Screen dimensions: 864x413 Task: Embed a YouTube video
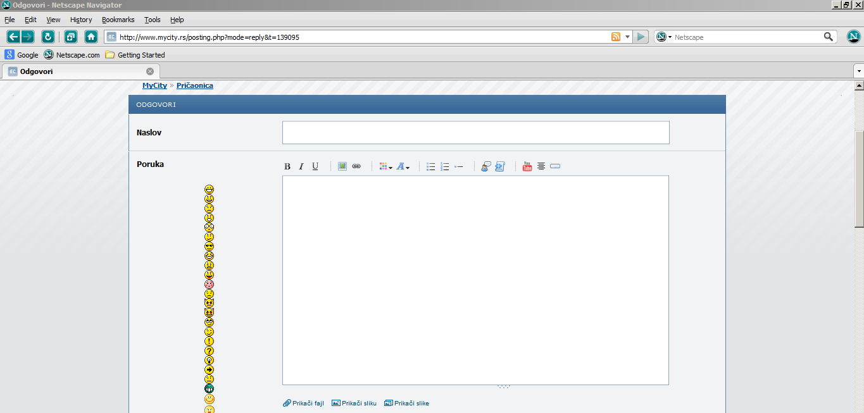coord(527,166)
